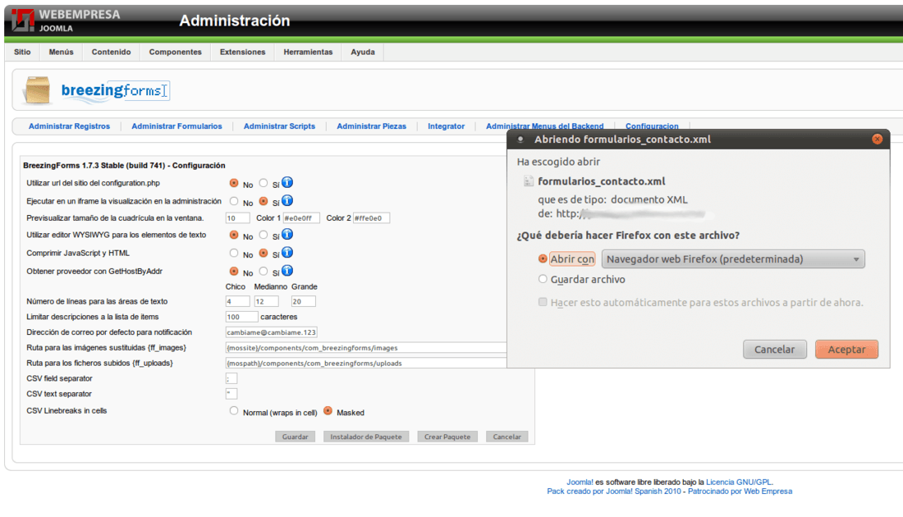Screen dimensions: 903x517
Task: Click Cancelar in the Firefox dialog
Action: pos(775,349)
